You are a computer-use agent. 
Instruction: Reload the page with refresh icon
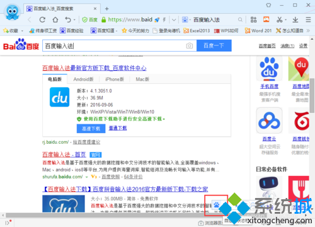[x=42, y=20]
